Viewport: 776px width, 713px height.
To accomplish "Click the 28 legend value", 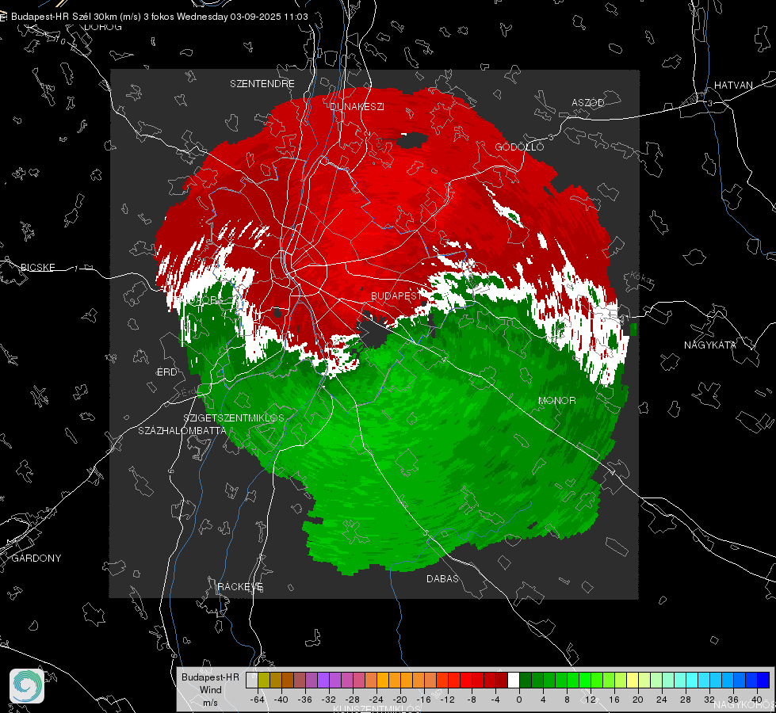I will pos(686,700).
